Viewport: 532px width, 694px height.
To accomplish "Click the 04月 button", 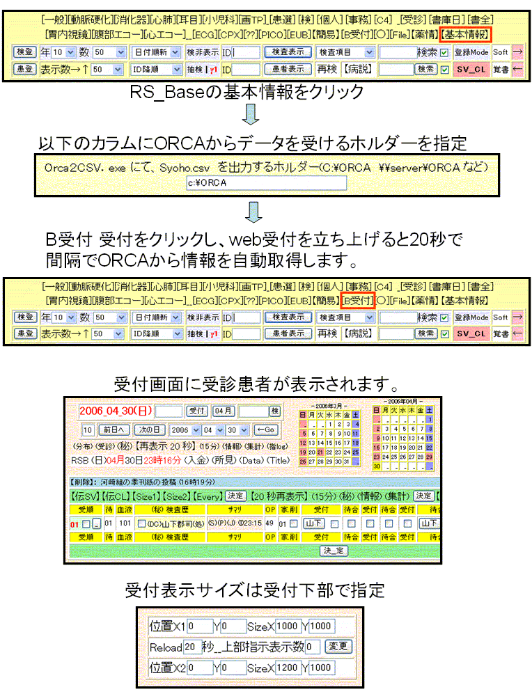I will 223,411.
